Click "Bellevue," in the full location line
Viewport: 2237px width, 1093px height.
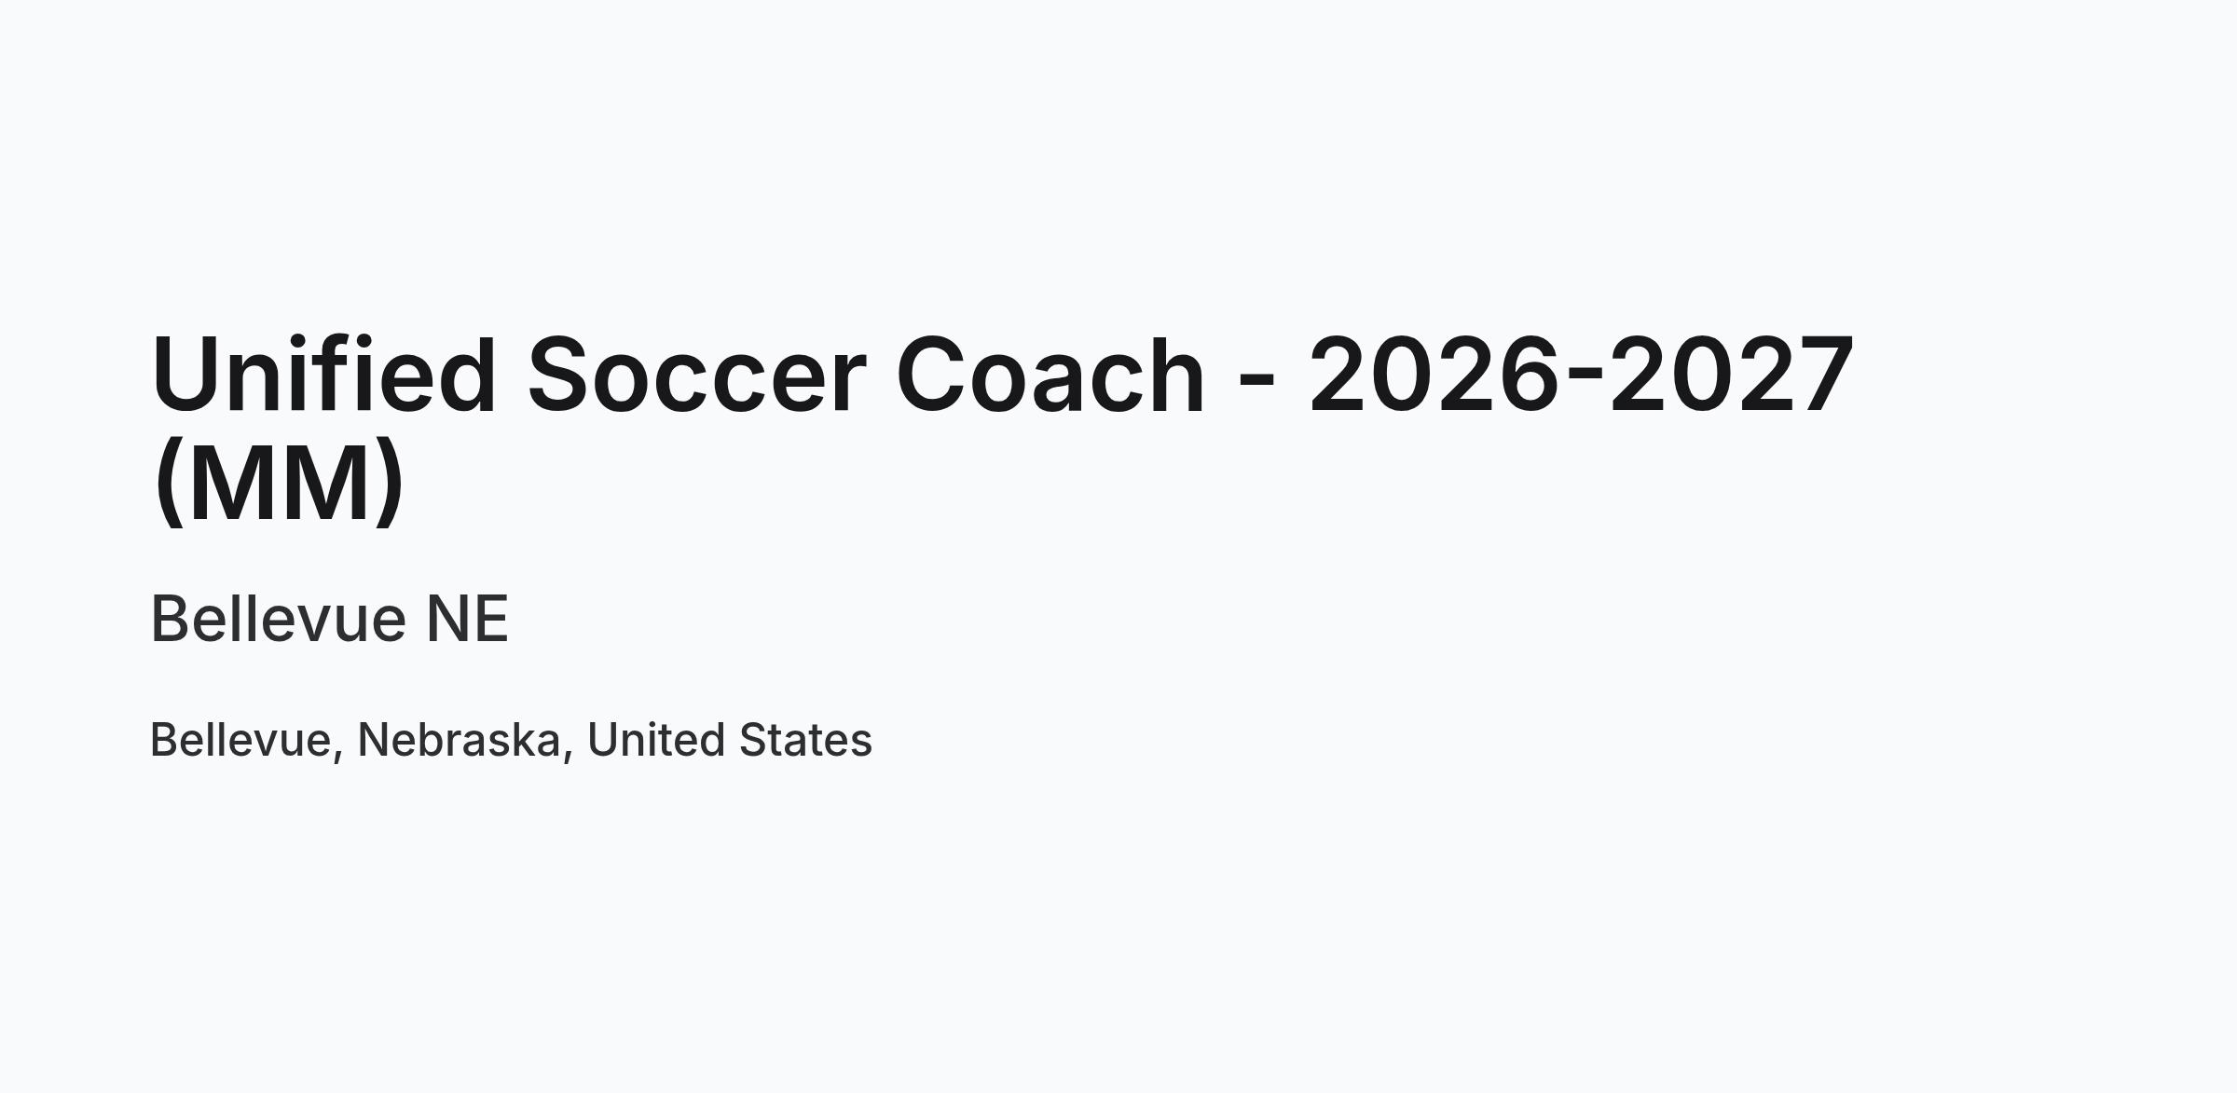tap(247, 741)
